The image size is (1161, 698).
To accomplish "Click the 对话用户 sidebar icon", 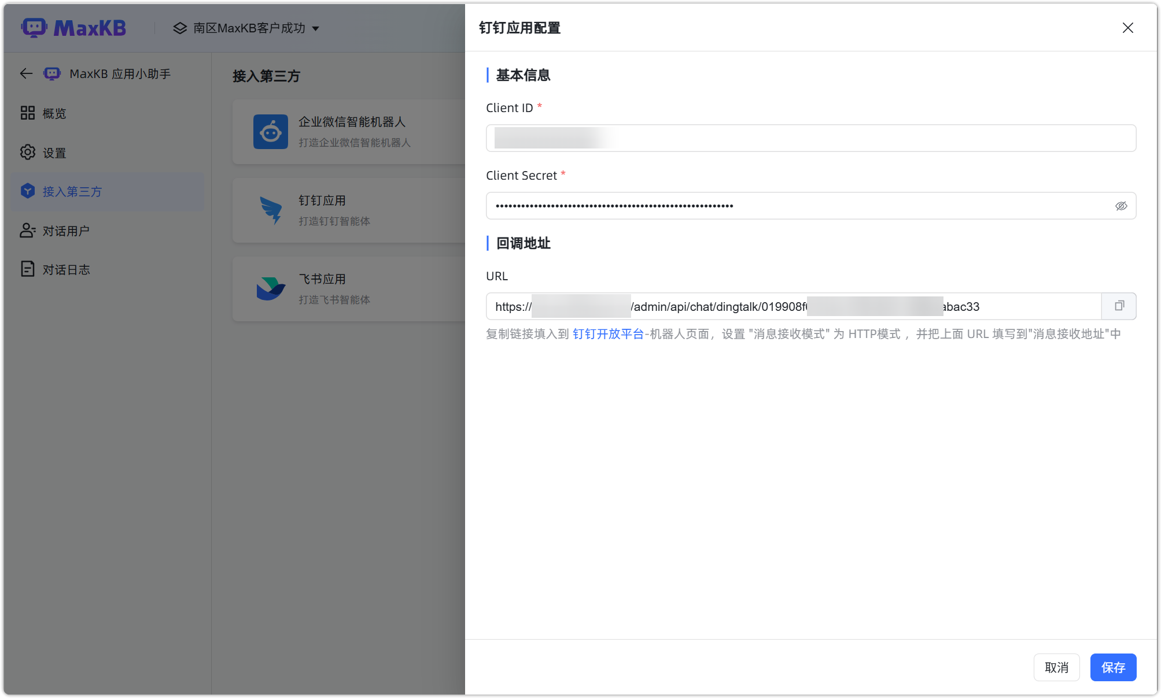I will [x=27, y=231].
